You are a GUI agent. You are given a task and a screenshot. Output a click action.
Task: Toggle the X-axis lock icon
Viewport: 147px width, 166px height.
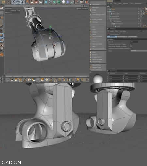click(13, 2)
